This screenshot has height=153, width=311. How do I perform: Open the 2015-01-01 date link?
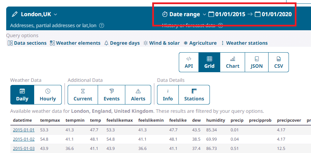click(x=24, y=130)
